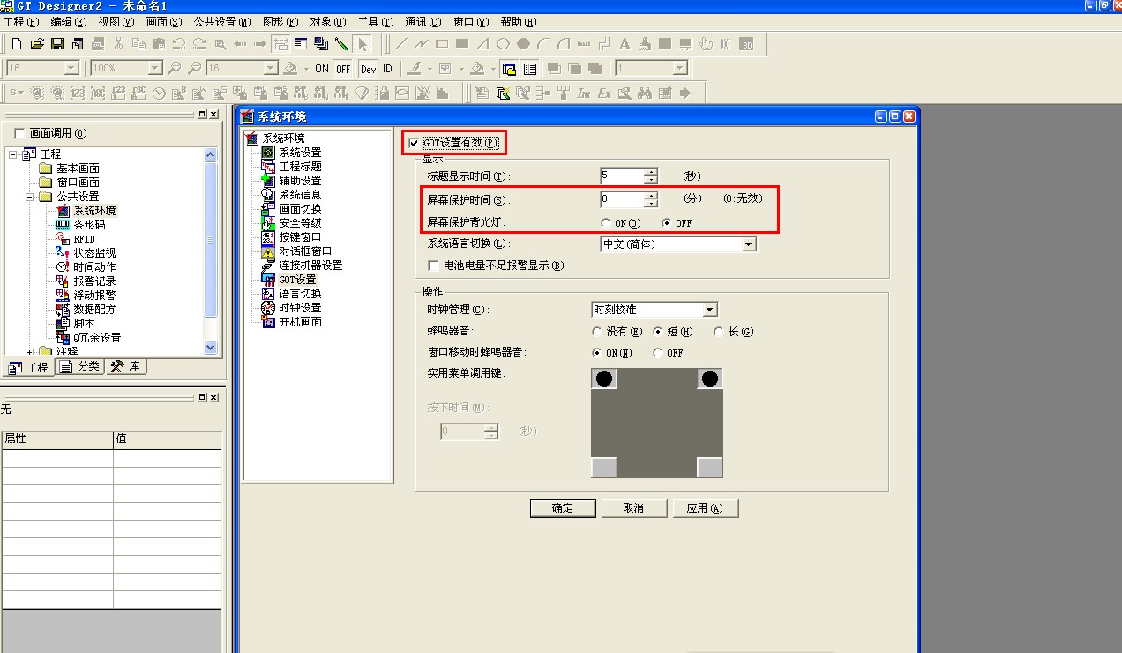This screenshot has height=653, width=1122.
Task: Select 时钟设置 in system environment tree
Action: pos(300,308)
